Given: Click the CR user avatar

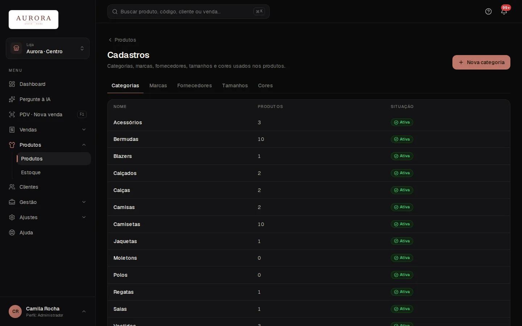Looking at the screenshot, I should click(15, 312).
